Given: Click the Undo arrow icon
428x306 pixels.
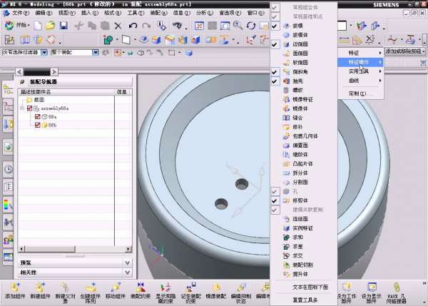Looking at the screenshot, I should [133, 26].
